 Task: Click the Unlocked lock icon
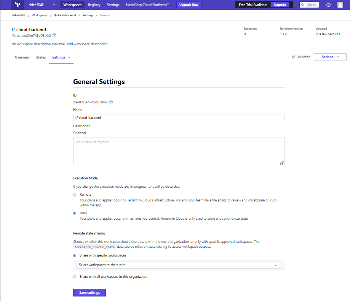tap(294, 57)
